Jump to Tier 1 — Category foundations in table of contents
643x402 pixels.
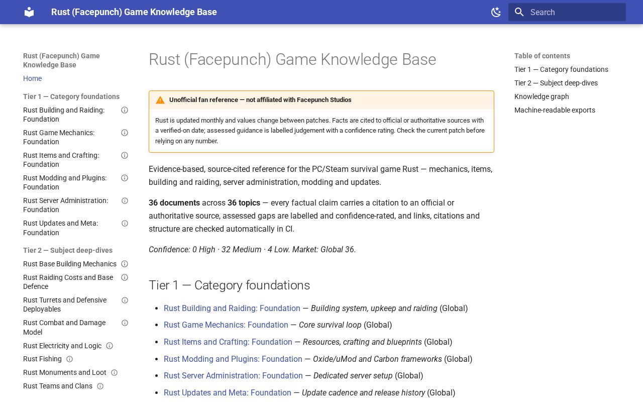point(561,69)
